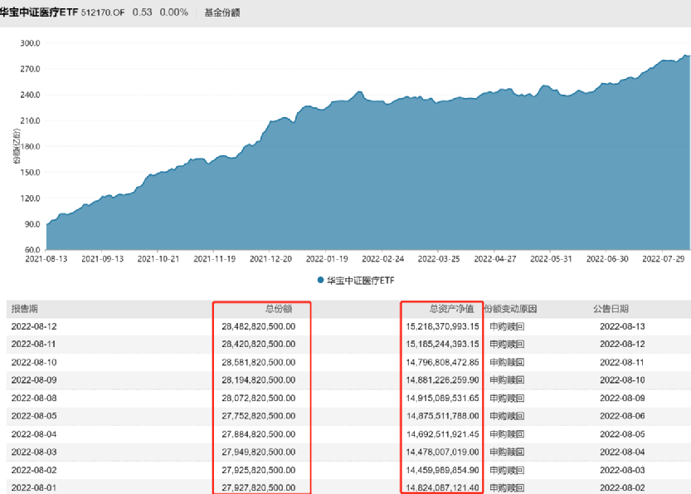This screenshot has height=494, width=691.
Task: Select the 2022-08-12 report row
Action: [34, 325]
